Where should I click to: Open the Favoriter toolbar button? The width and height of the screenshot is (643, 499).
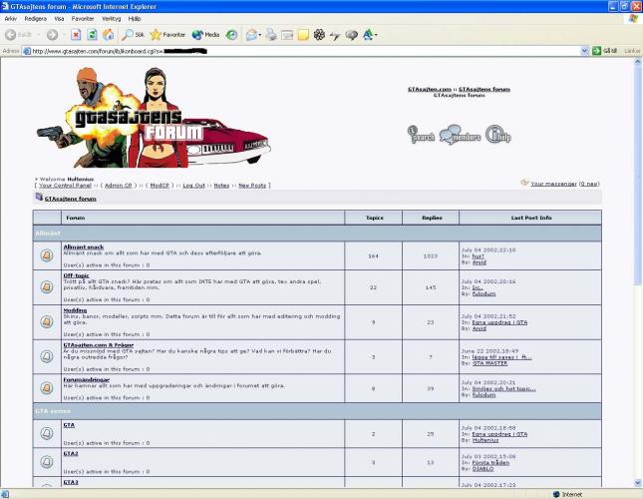coord(168,35)
